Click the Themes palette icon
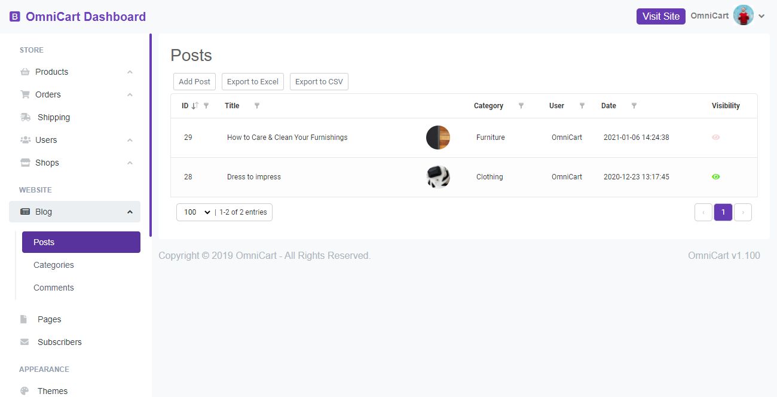Screen dimensions: 777x397 pos(25,391)
